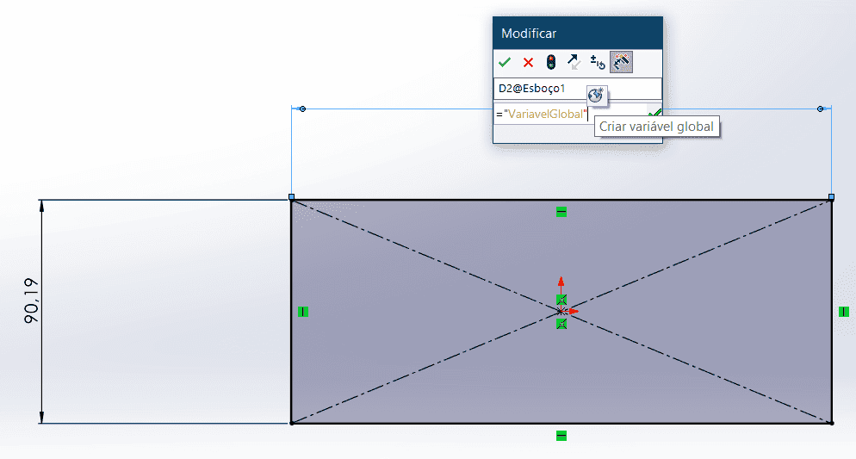This screenshot has height=459, width=856.
Task: Cancel changes with the red X
Action: 528,62
